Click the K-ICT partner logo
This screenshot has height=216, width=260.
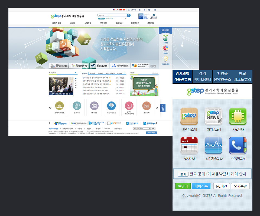(114, 123)
